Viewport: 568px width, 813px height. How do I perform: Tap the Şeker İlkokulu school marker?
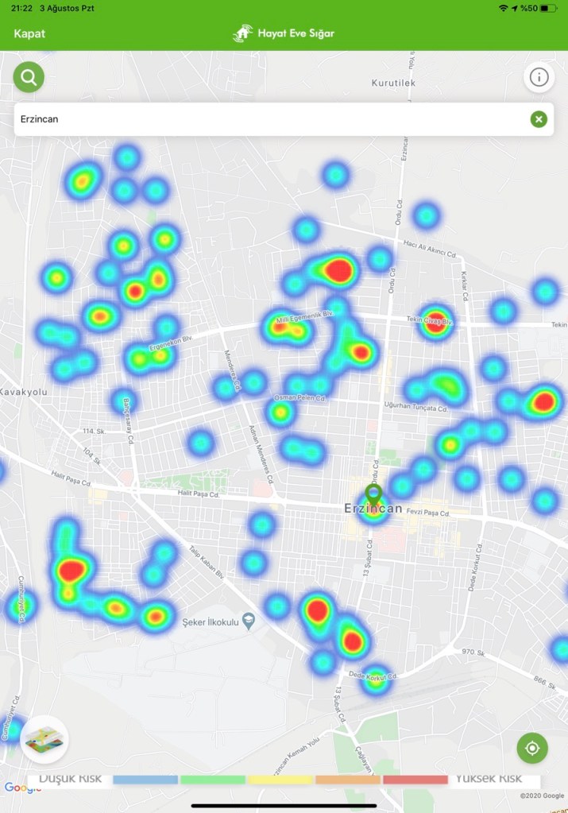tap(249, 621)
